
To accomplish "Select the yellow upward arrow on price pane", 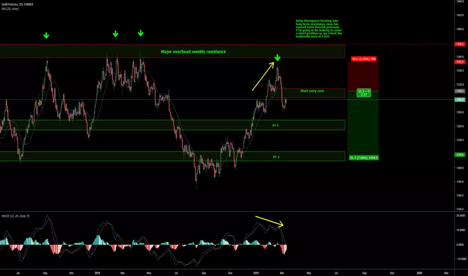I will coord(263,76).
